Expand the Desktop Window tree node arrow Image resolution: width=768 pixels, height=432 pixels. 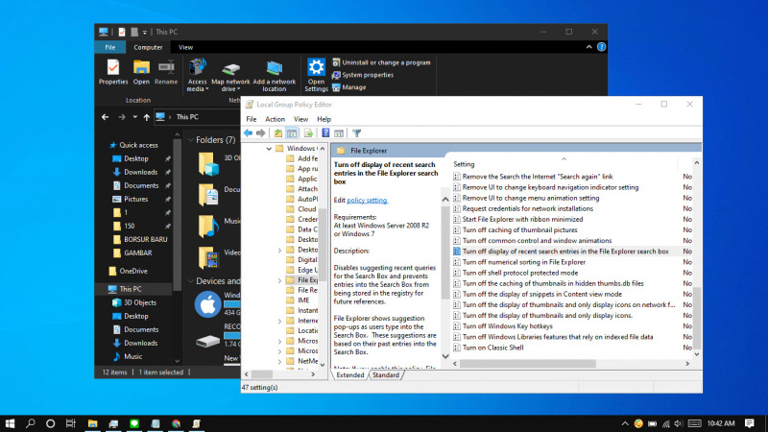point(279,251)
